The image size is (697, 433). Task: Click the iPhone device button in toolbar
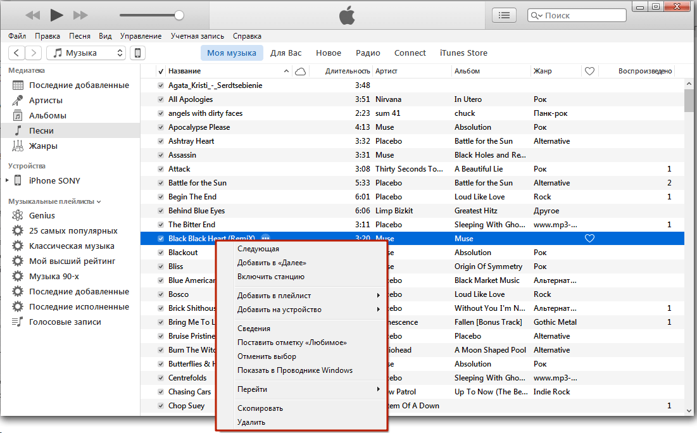138,53
